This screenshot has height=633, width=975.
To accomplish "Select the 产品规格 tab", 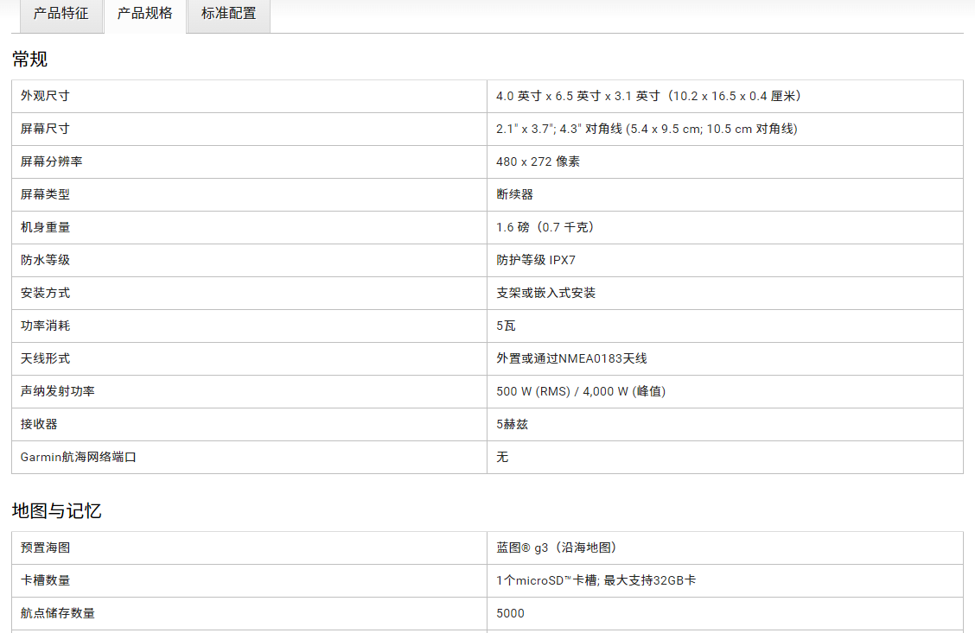I will 145,14.
